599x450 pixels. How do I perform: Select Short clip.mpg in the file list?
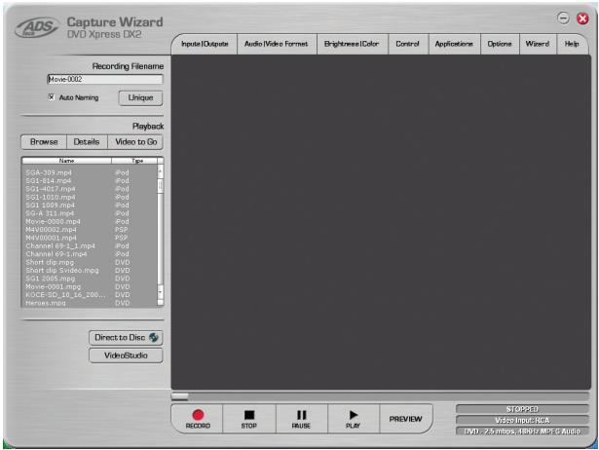[x=90, y=262]
